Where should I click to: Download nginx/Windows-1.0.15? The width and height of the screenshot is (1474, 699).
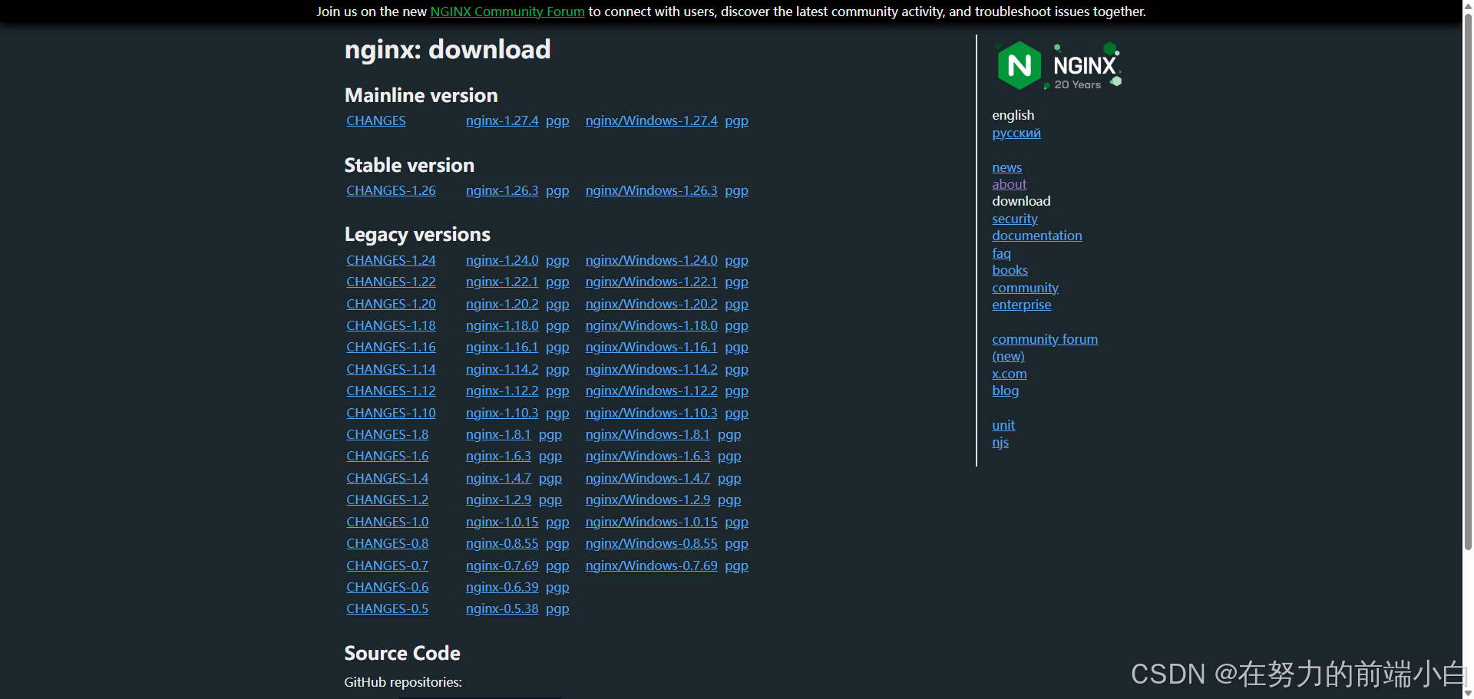(652, 522)
